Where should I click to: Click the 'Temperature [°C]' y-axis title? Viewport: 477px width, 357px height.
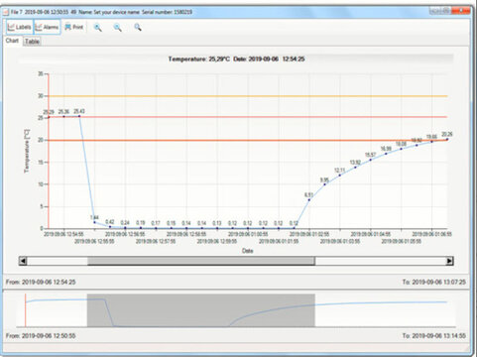[x=27, y=151]
